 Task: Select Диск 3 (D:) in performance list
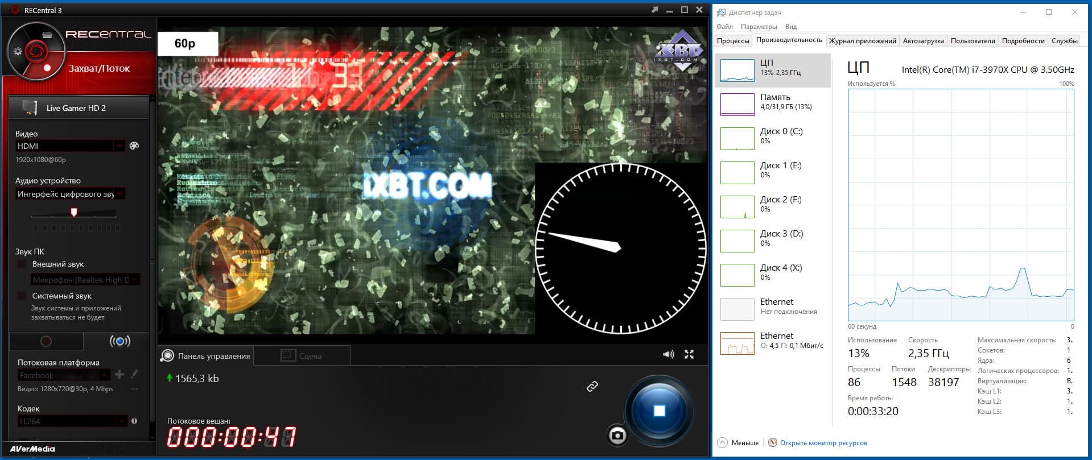pyautogui.click(x=773, y=241)
